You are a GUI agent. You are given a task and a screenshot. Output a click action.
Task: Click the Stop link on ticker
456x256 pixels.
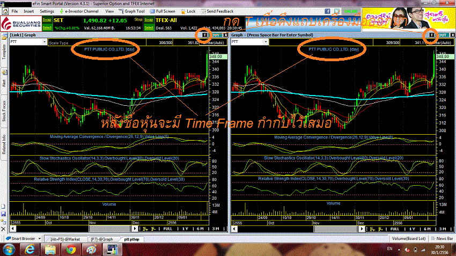click(x=138, y=19)
